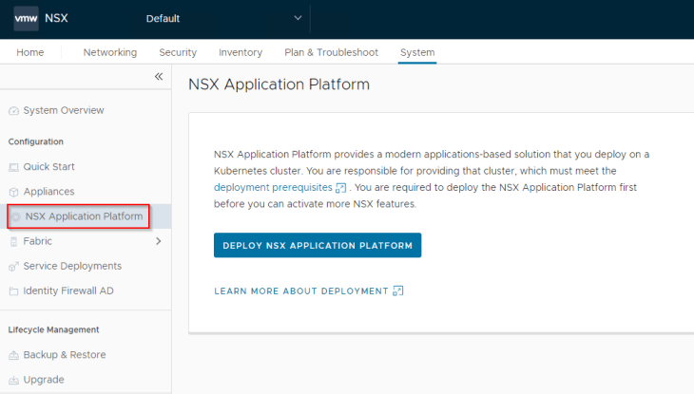The height and width of the screenshot is (394, 694).
Task: Select NSX Application Platform sidebar item
Action: coord(84,216)
